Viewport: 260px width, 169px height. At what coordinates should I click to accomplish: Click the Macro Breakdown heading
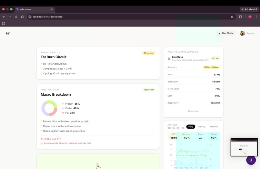[56, 95]
